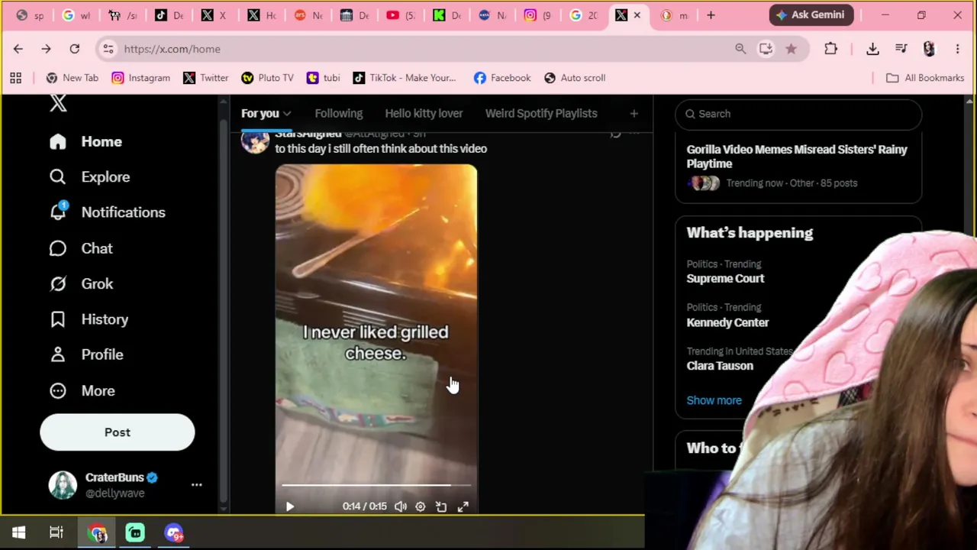Viewport: 977px width, 550px height.
Task: Mute the video with the speaker icon
Action: coord(401,506)
